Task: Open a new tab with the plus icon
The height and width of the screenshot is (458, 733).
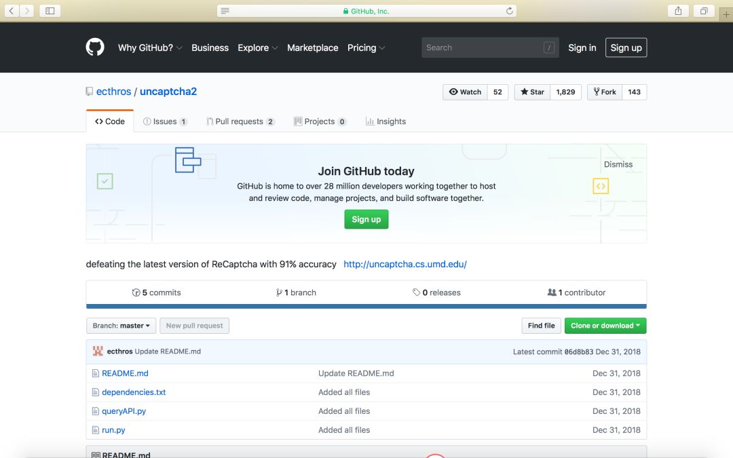Action: (x=726, y=14)
